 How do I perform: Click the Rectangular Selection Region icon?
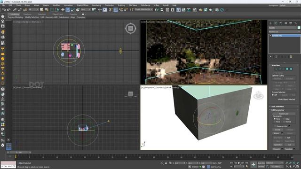(52, 10)
